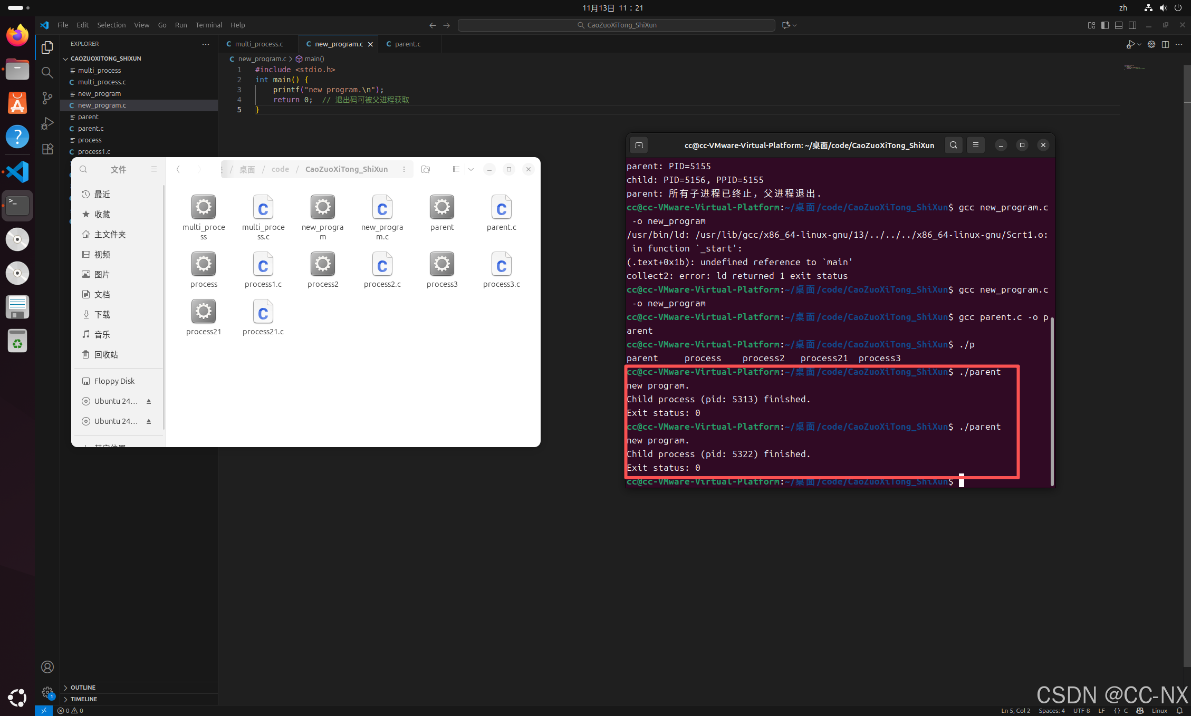The width and height of the screenshot is (1191, 716).
Task: Open the new_program.c file icon in Files
Action: [x=382, y=208]
